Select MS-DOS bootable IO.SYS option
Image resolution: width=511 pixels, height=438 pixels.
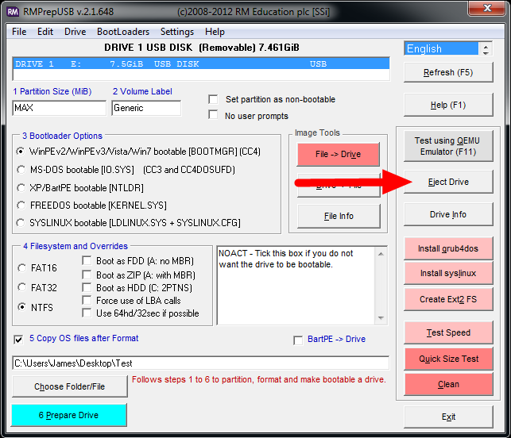(21, 170)
